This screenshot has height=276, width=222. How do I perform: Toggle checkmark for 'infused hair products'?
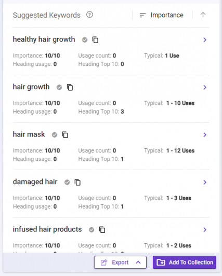pyautogui.click(x=92, y=230)
